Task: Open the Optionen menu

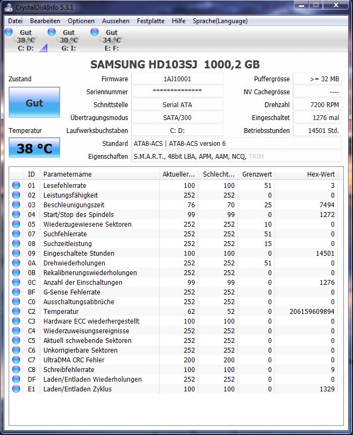Action: tap(81, 21)
